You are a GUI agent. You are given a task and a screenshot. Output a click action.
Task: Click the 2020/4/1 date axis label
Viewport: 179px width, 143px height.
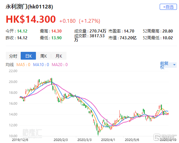[108, 140]
